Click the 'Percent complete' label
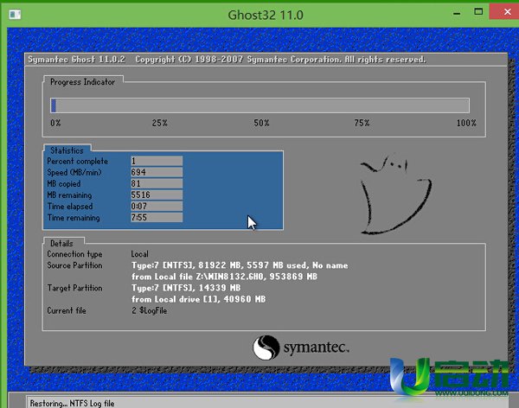Image resolution: width=519 pixels, height=408 pixels. [x=78, y=161]
